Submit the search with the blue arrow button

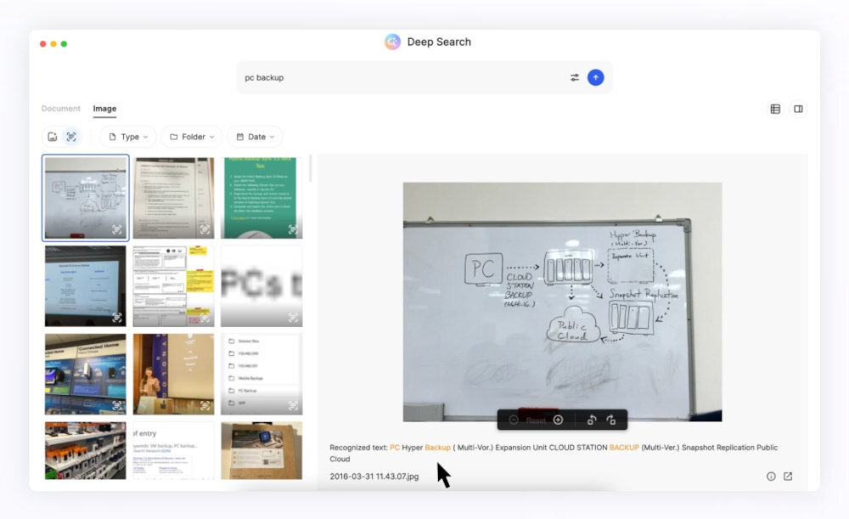click(596, 77)
